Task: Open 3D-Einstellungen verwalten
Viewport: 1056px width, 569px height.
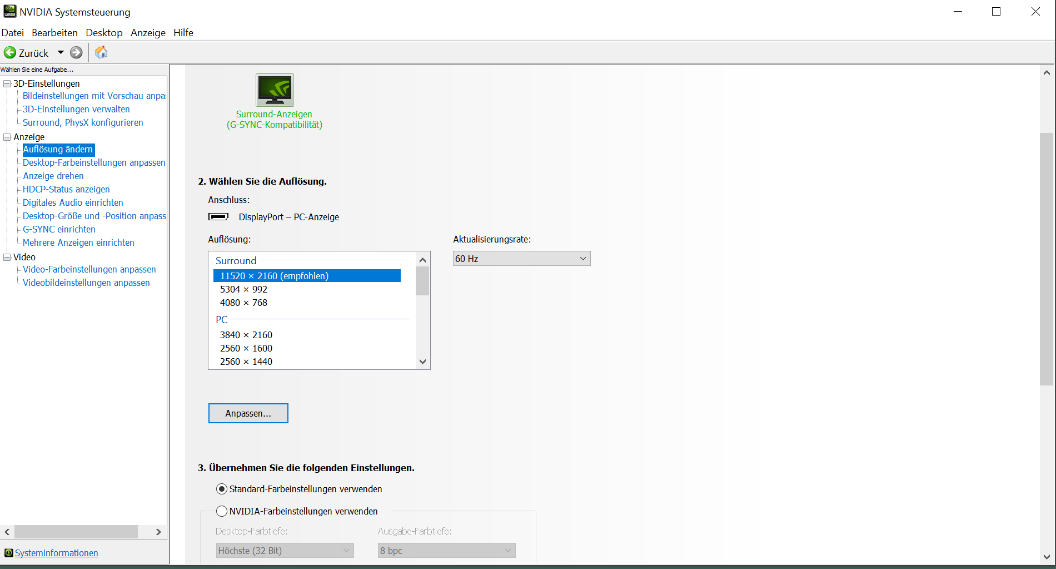Action: pos(76,109)
